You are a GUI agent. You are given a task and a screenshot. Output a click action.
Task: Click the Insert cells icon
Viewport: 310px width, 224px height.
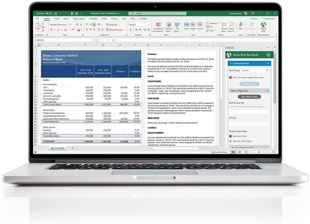pos(186,24)
